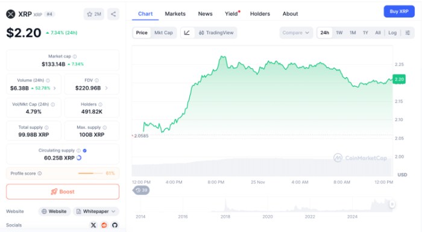The image size is (422, 232).
Task: Show FDV info tooltip icon
Action: pyautogui.click(x=96, y=80)
